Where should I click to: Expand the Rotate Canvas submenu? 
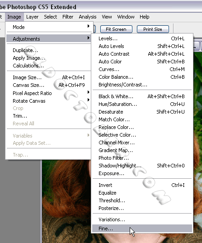49,101
